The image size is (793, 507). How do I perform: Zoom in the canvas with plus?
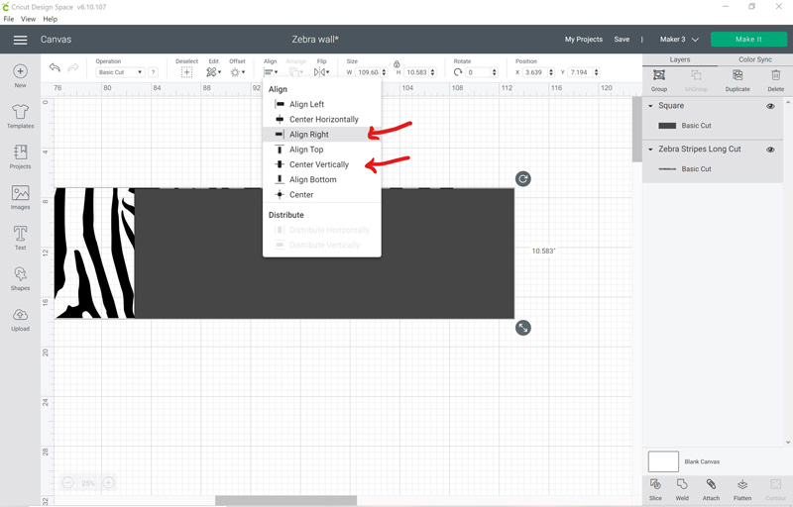tap(108, 483)
